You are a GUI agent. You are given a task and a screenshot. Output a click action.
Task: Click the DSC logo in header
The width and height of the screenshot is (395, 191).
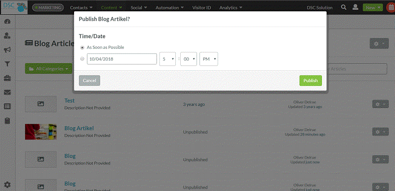(x=14, y=7)
